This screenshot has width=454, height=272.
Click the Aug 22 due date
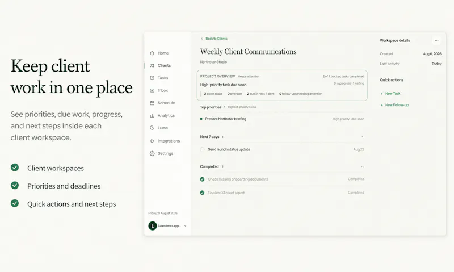(x=359, y=149)
